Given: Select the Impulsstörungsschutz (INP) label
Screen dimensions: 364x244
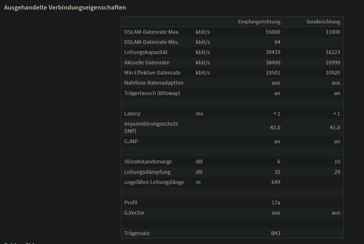Looking at the screenshot, I should click(151, 127).
